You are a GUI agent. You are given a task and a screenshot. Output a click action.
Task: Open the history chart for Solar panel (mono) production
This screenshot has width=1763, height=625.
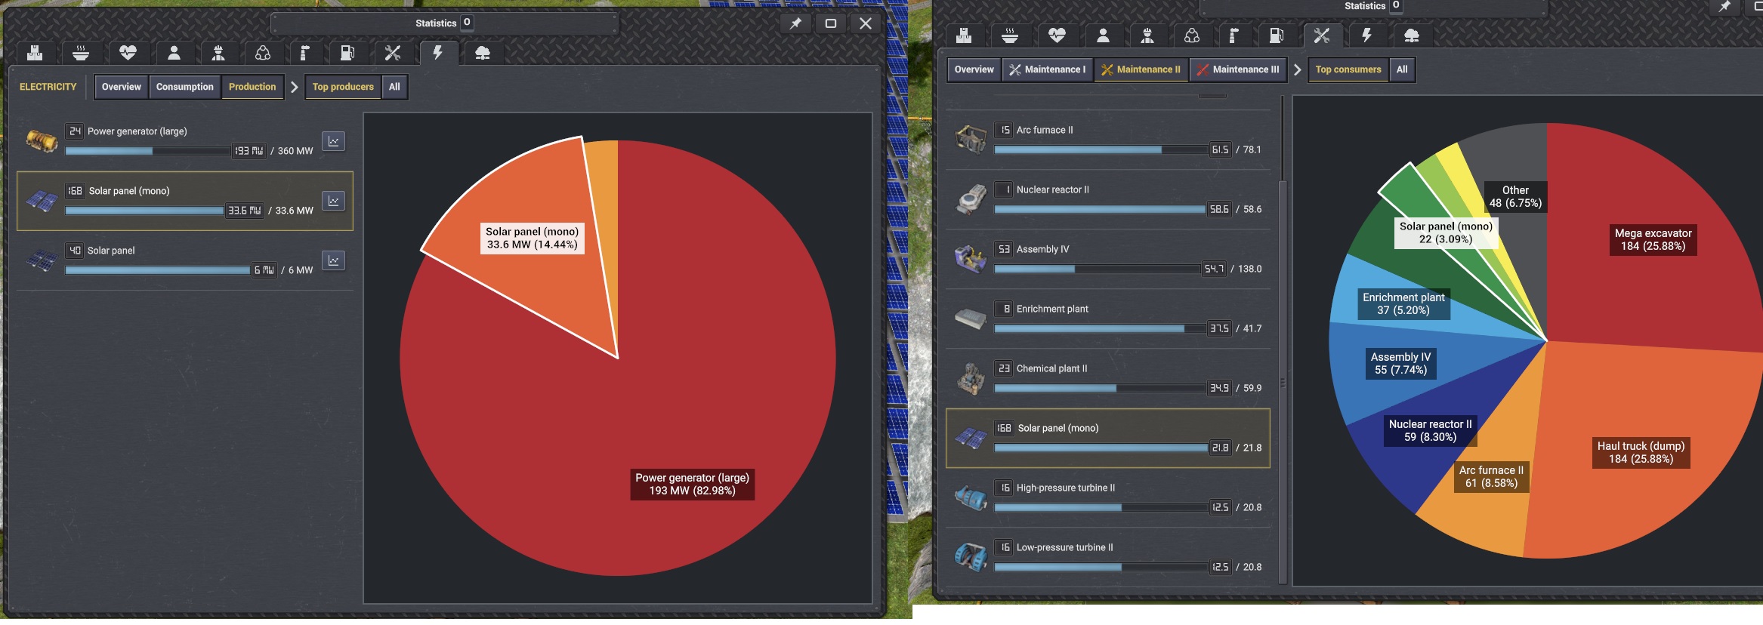click(x=333, y=201)
